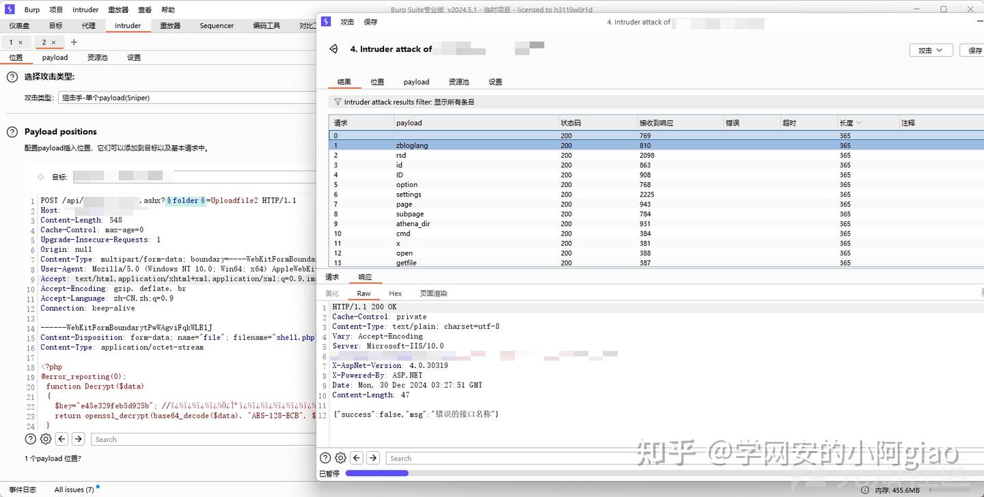This screenshot has height=497, width=984.
Task: Open the 设置 tab in attack window
Action: [495, 82]
